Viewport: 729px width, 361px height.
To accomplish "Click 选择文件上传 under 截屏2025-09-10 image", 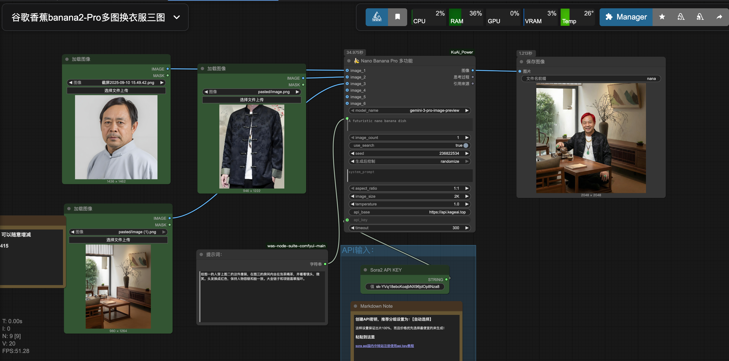I will coord(116,91).
